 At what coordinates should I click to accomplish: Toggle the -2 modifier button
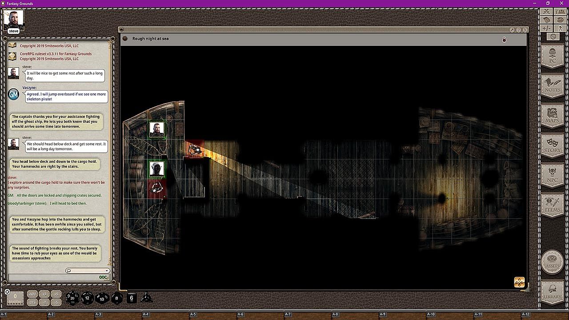coord(44,302)
